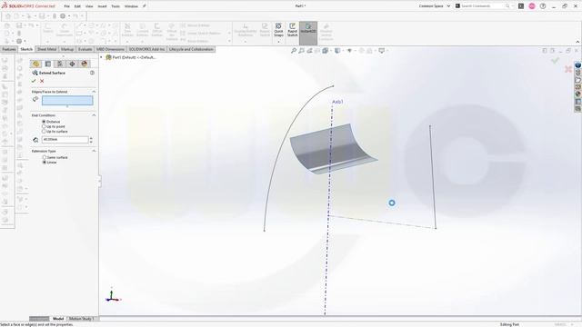Open File Explorer folder in task pane
This screenshot has width=582, height=327.
[578, 80]
